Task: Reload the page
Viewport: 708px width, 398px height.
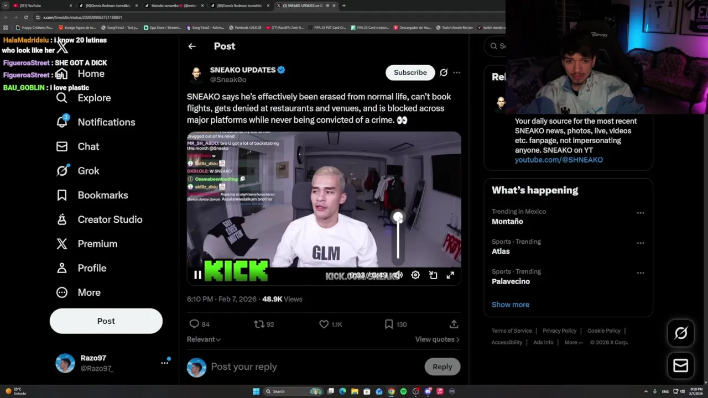Action: [x=25, y=17]
